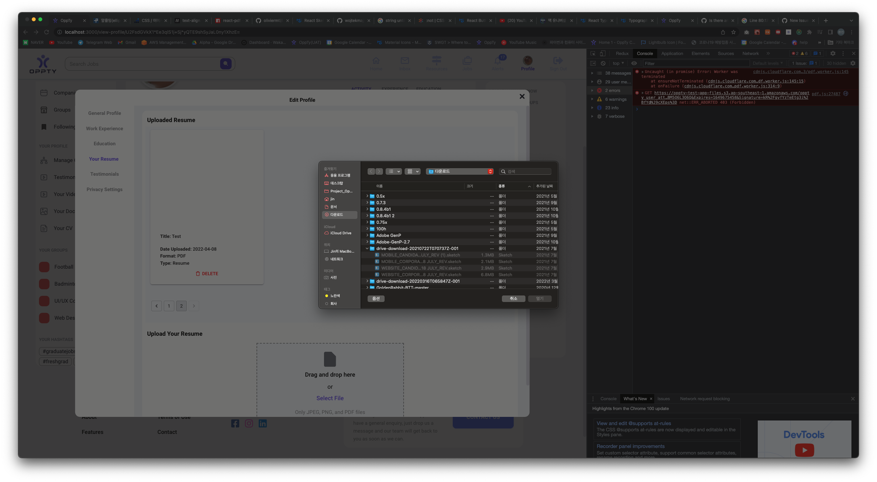Click the eye live expression icon

tap(634, 63)
